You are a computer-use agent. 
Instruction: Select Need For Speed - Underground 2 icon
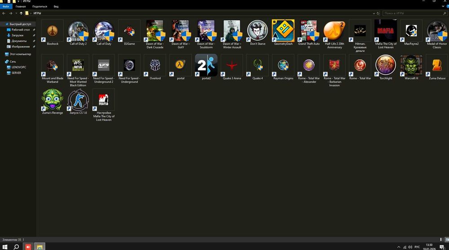[104, 65]
